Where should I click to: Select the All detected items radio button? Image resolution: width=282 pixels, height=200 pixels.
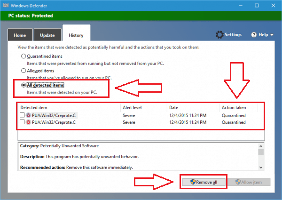point(23,85)
